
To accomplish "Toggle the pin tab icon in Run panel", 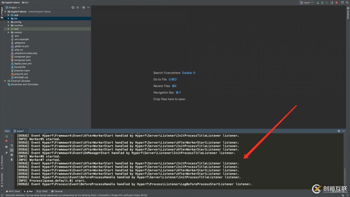I will pos(6,153).
